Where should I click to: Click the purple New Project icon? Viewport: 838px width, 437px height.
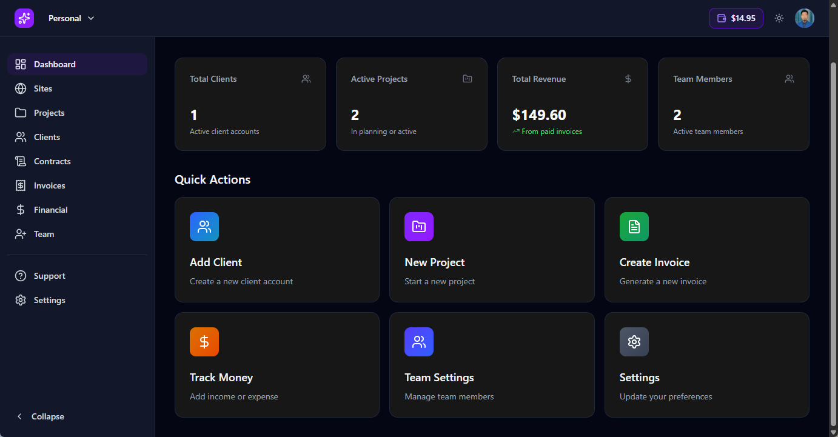pyautogui.click(x=419, y=227)
